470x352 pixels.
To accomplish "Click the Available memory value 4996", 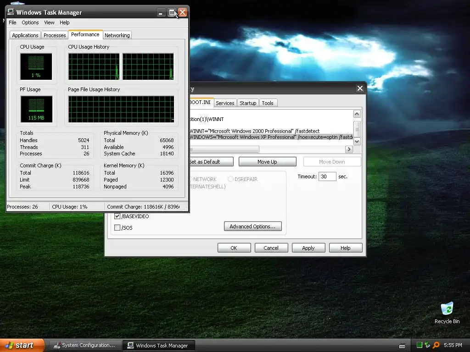I will [168, 147].
